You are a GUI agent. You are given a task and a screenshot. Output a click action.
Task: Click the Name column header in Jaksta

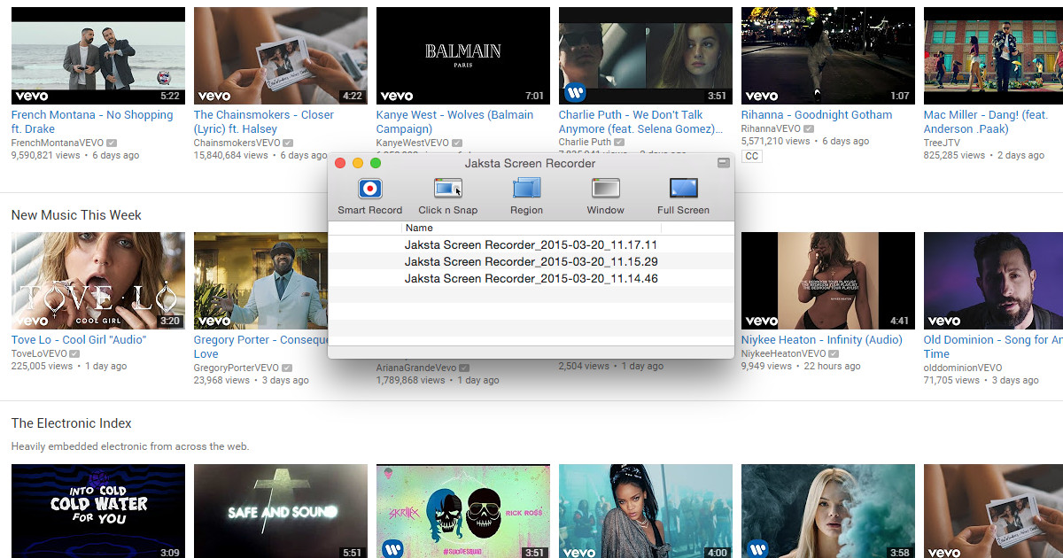coord(419,229)
